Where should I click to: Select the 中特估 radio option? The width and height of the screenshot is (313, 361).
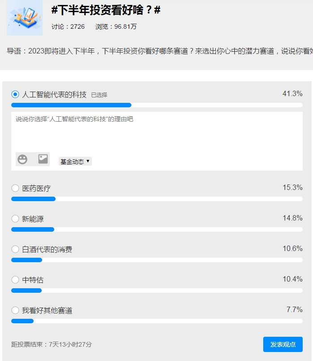(x=15, y=280)
